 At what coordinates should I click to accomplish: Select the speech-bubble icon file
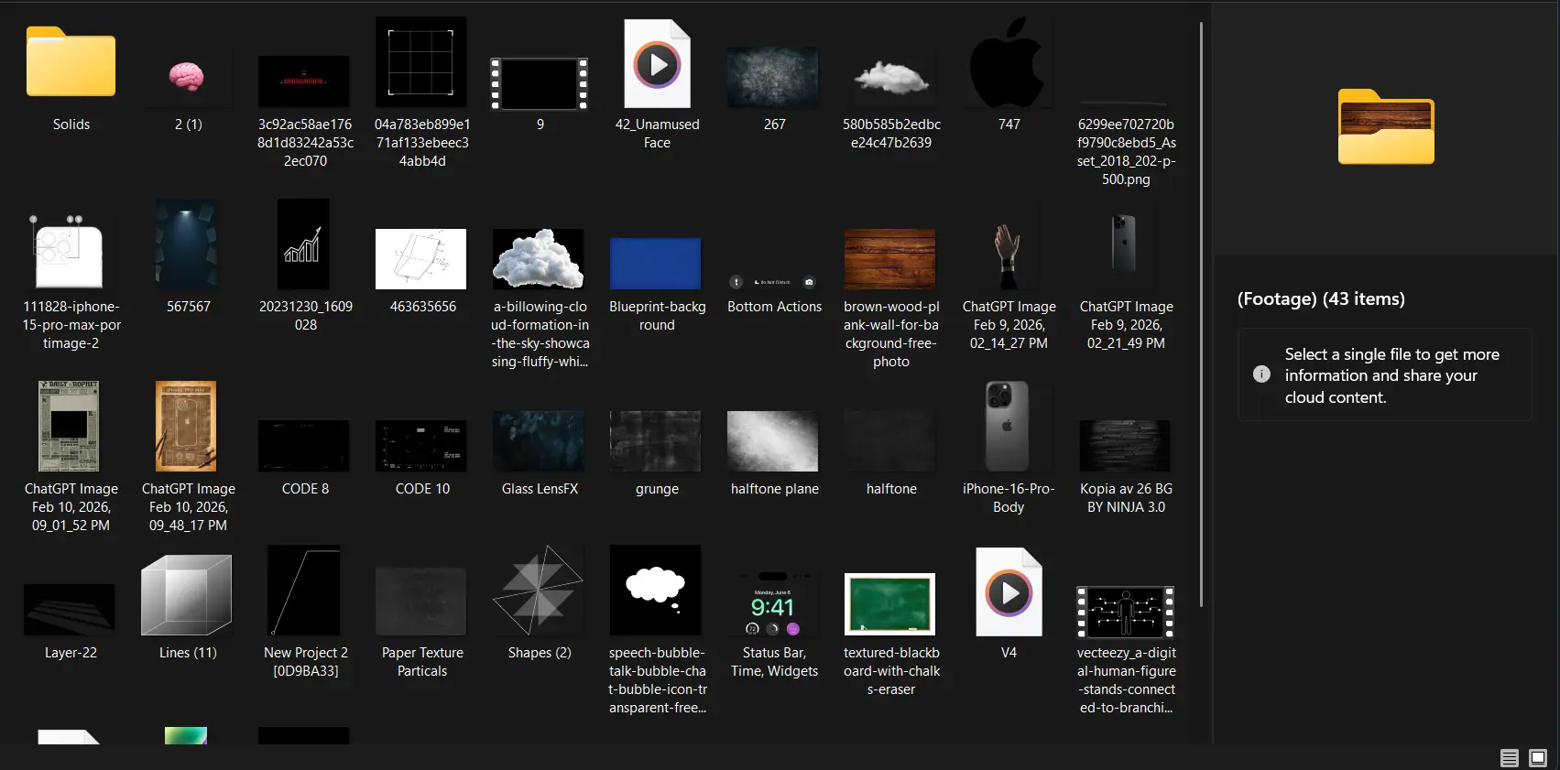[656, 591]
